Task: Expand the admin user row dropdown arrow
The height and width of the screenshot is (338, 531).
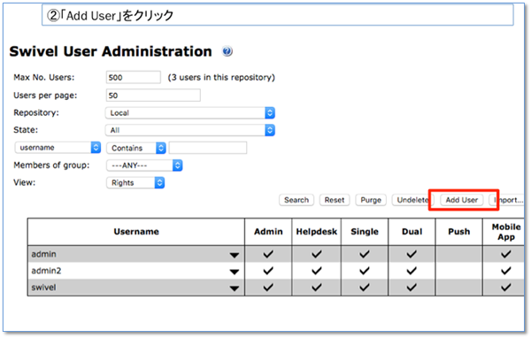Action: (235, 255)
